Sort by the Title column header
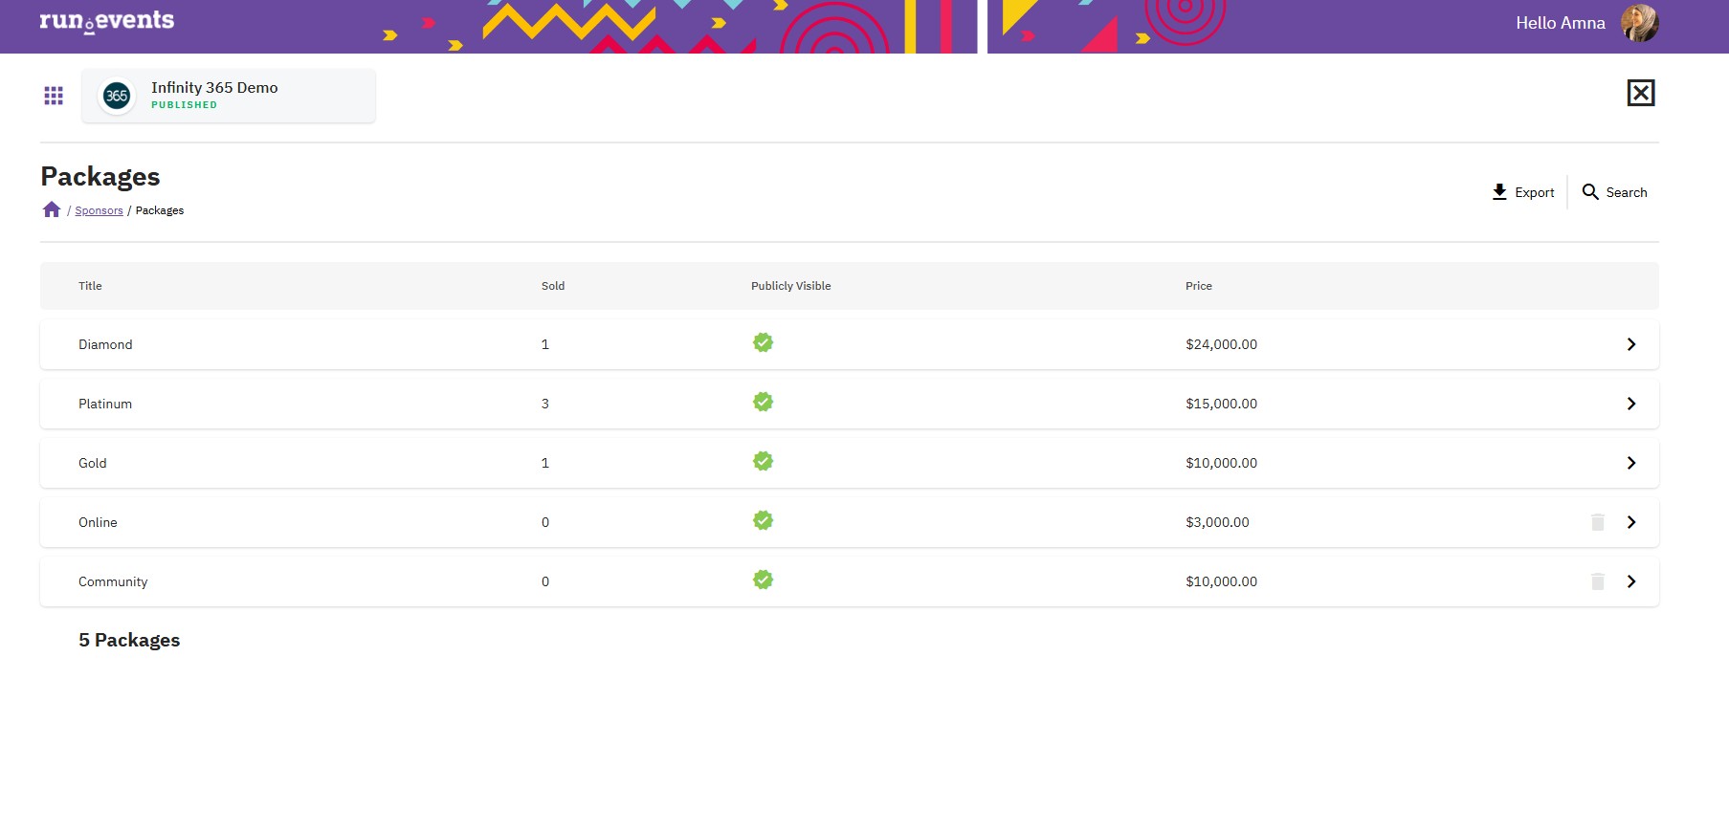The image size is (1729, 832). 90,286
